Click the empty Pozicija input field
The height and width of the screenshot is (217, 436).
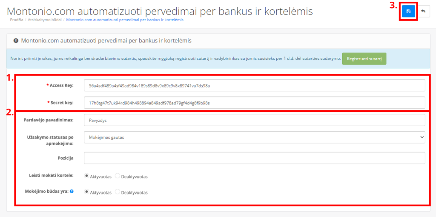click(255, 158)
